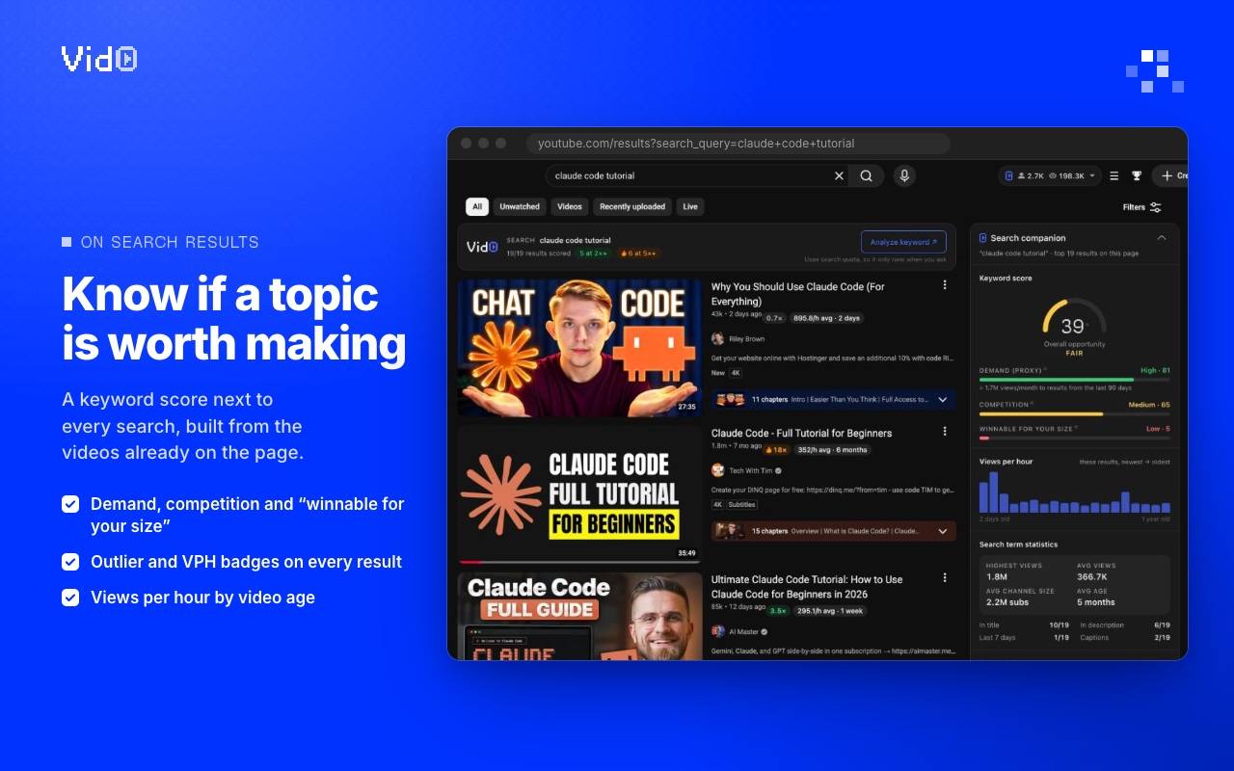The image size is (1234, 771).
Task: Open the channel stats dropdown showing 2.7K and 198.3K
Action: 1050,175
